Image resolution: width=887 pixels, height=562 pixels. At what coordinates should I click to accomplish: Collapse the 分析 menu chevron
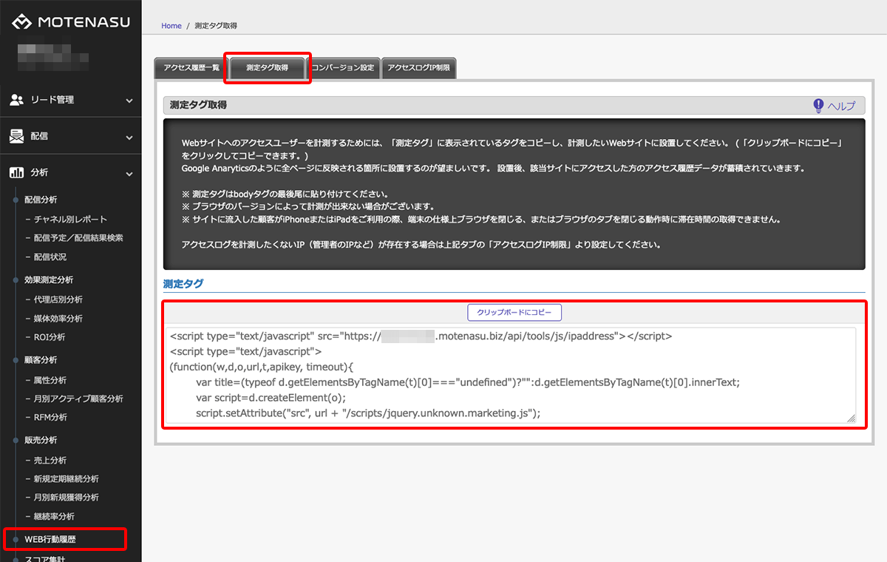[129, 174]
